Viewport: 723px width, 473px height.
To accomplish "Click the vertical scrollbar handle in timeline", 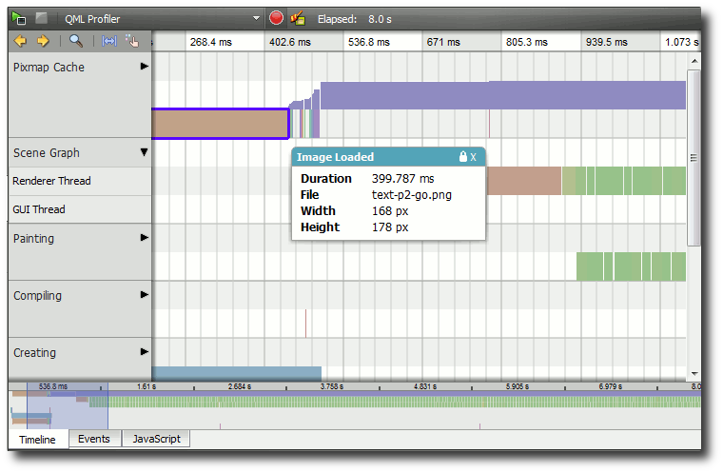I will click(x=694, y=158).
